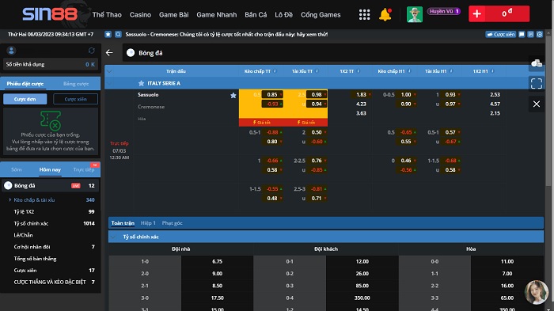Viewport: 554px width, 311px height.
Task: Expand the Kèo chấp & tài xỉu item
Action: coord(34,199)
